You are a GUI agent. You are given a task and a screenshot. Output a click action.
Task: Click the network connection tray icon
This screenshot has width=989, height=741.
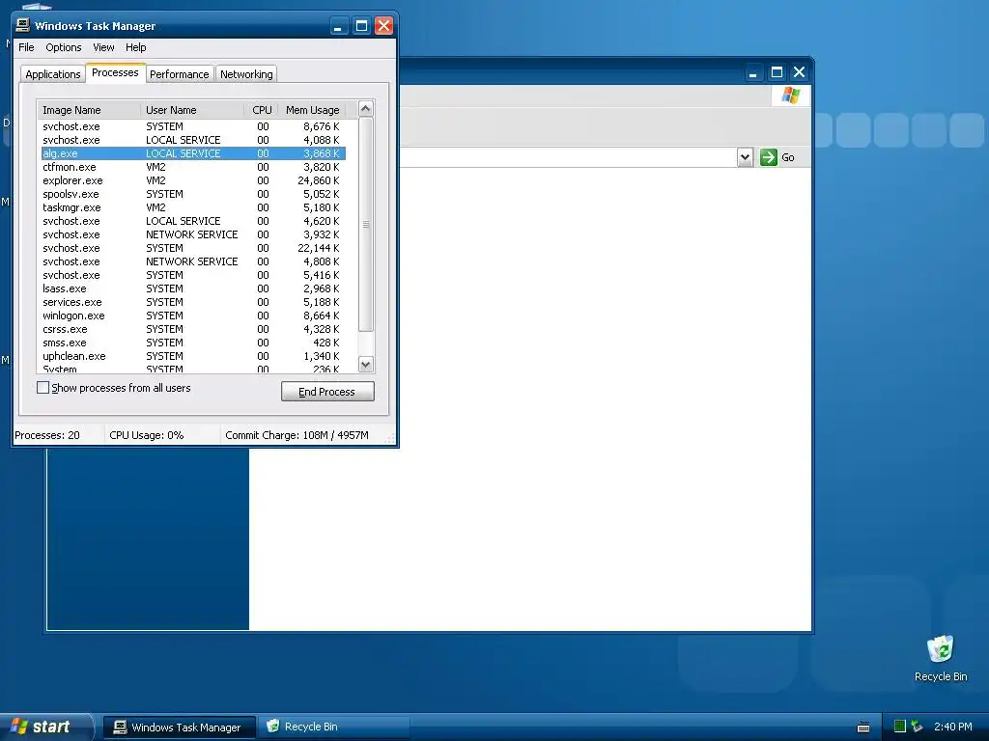(x=918, y=727)
